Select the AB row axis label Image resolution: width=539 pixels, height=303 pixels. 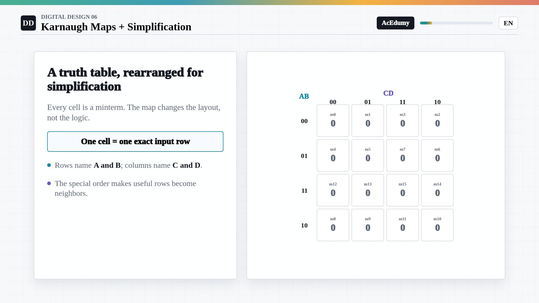[x=304, y=96]
